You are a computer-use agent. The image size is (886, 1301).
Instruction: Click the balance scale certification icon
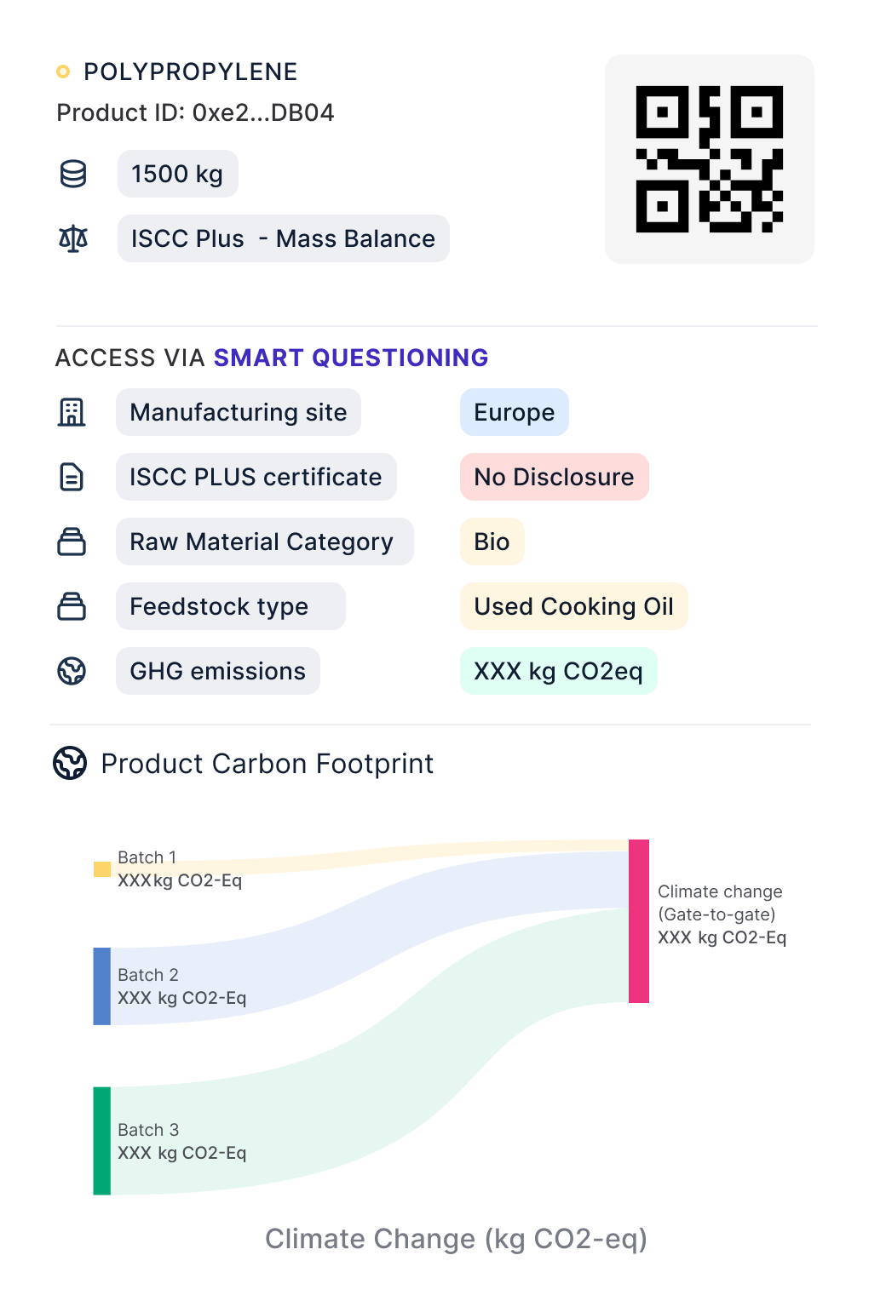tap(73, 238)
